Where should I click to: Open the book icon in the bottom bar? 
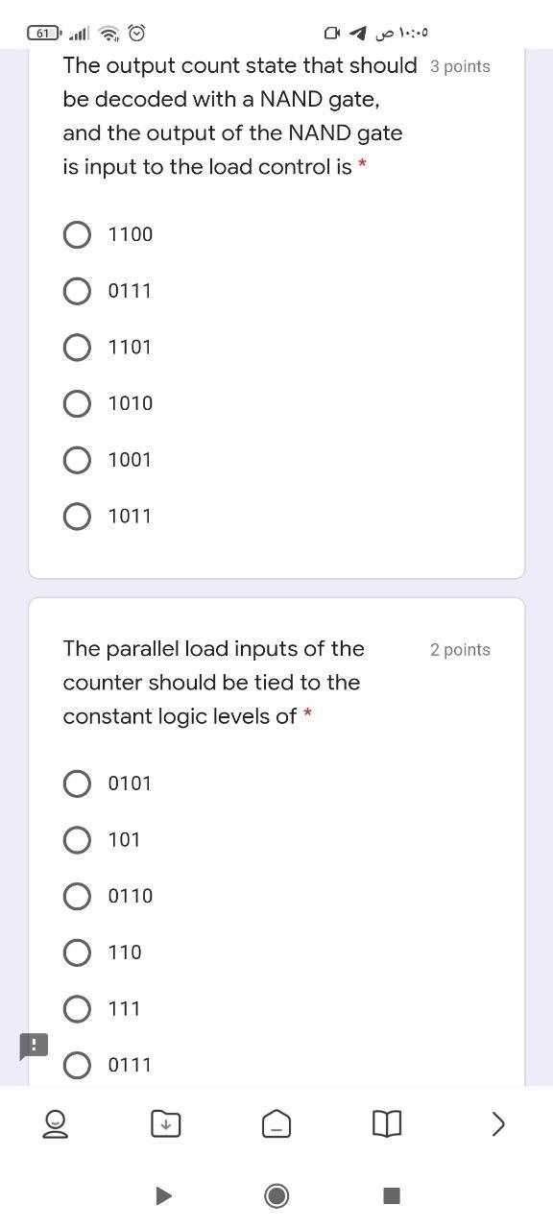click(387, 1123)
